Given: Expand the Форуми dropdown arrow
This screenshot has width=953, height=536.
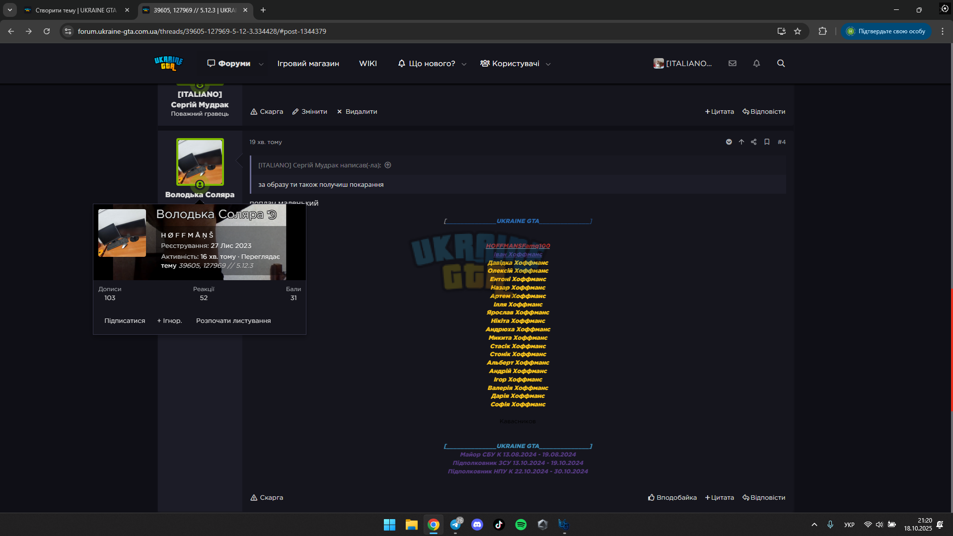Looking at the screenshot, I should [x=261, y=64].
